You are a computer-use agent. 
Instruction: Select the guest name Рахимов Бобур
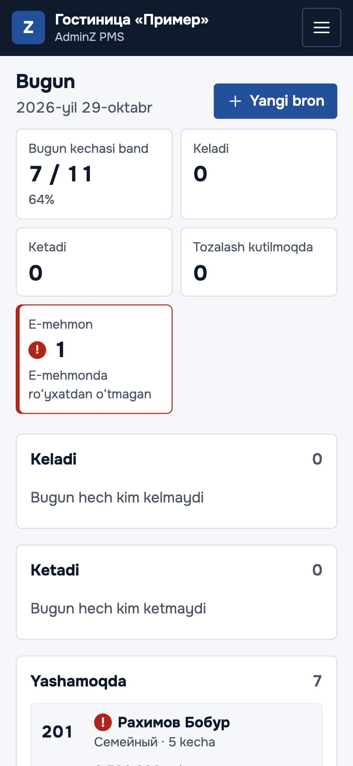coord(174,722)
